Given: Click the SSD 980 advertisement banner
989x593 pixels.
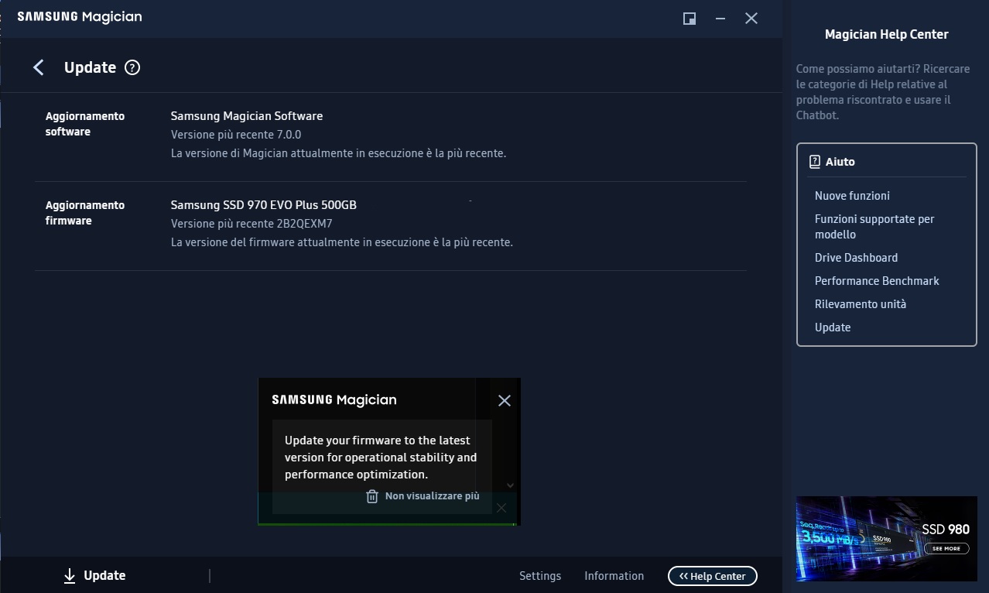Looking at the screenshot, I should (x=886, y=539).
